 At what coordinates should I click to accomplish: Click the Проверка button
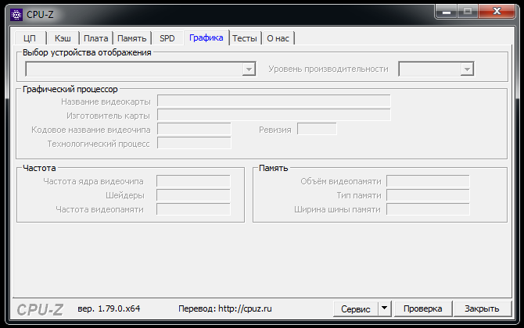(x=423, y=309)
